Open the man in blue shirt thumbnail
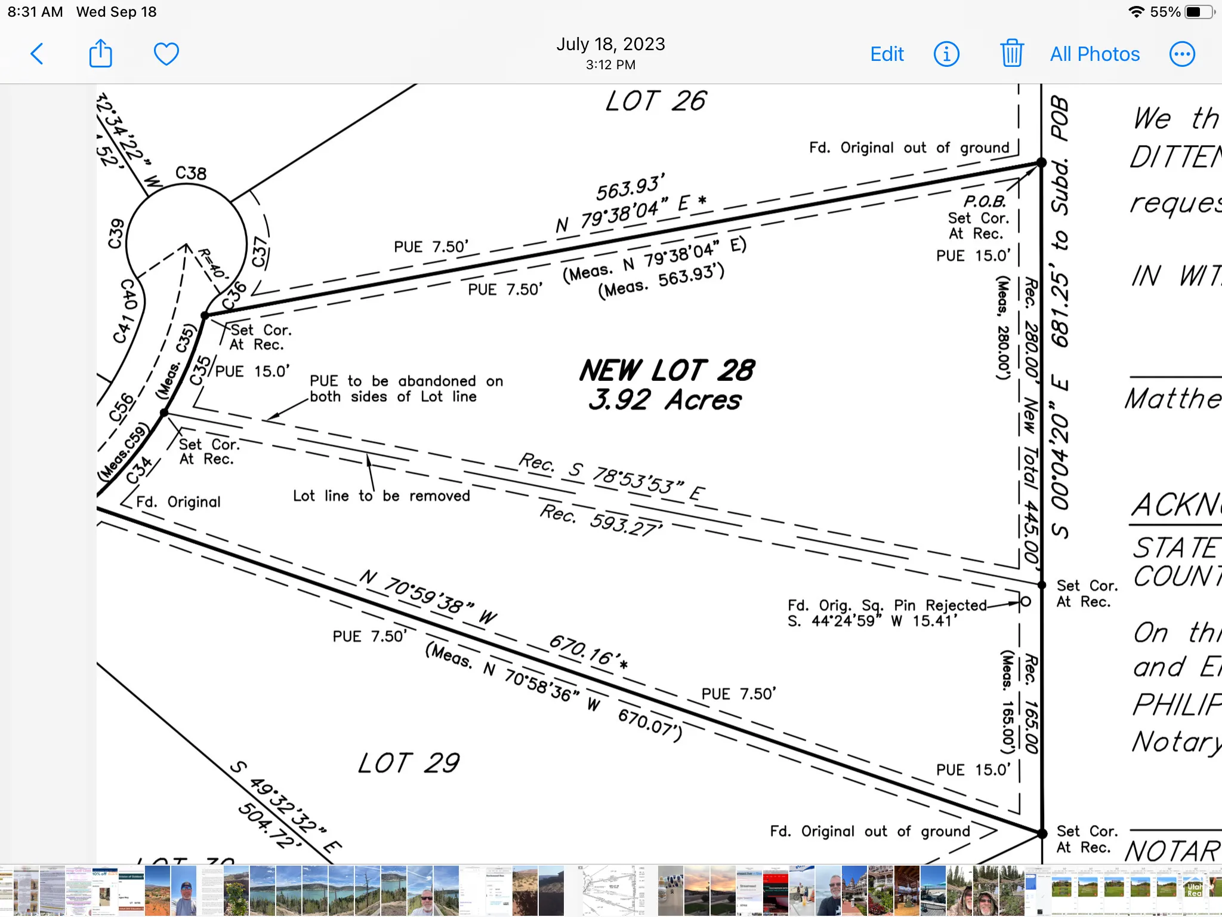1222x917 pixels. [184, 891]
